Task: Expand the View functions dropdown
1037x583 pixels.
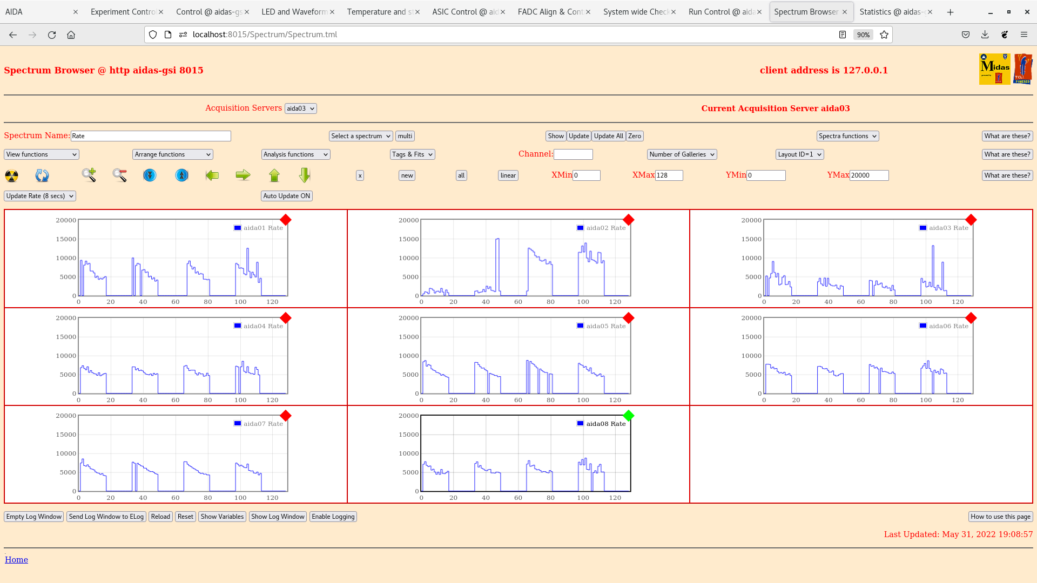Action: (x=42, y=154)
